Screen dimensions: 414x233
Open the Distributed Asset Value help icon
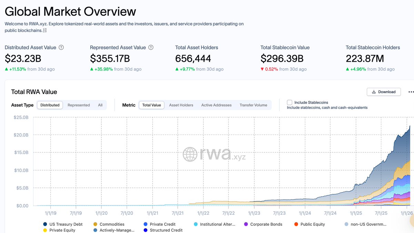pos(61,48)
